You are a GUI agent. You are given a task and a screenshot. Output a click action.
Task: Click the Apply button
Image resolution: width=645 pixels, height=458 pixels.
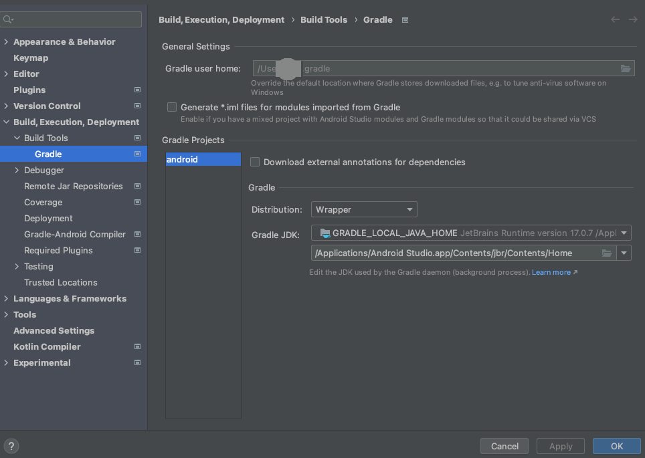click(x=561, y=446)
